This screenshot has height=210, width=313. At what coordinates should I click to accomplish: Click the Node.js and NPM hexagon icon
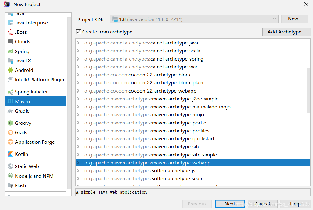coord(10,176)
